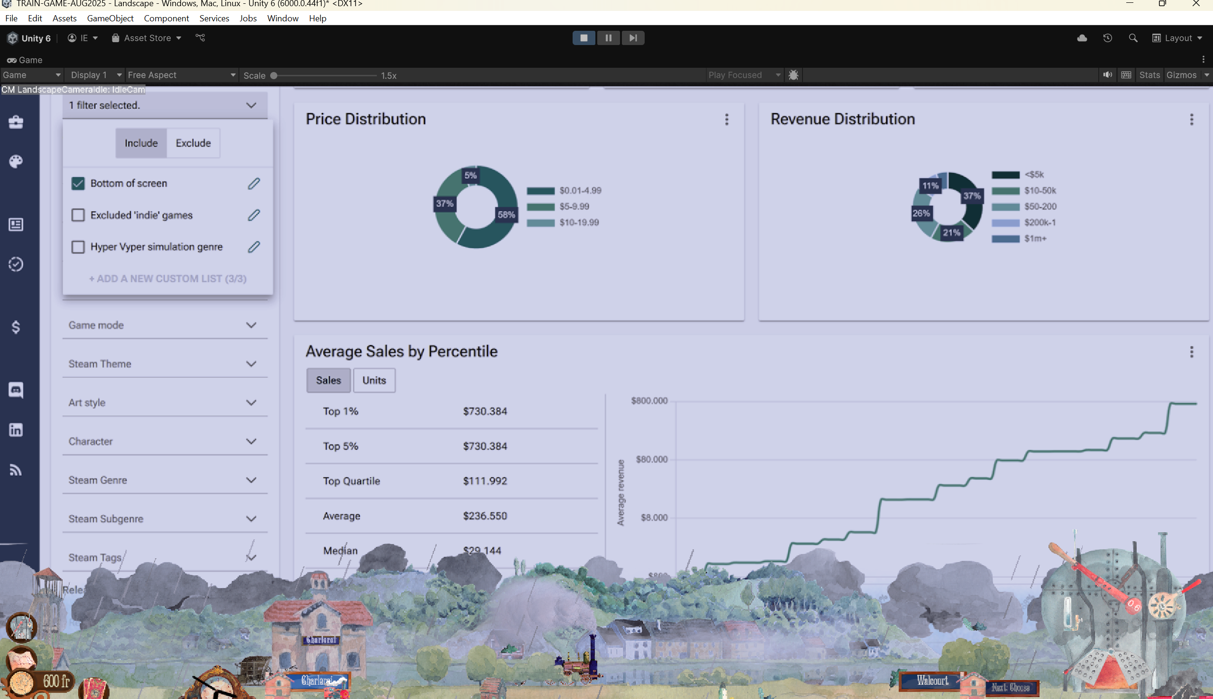This screenshot has height=699, width=1213.
Task: Switch percentile table to Units
Action: pos(374,380)
